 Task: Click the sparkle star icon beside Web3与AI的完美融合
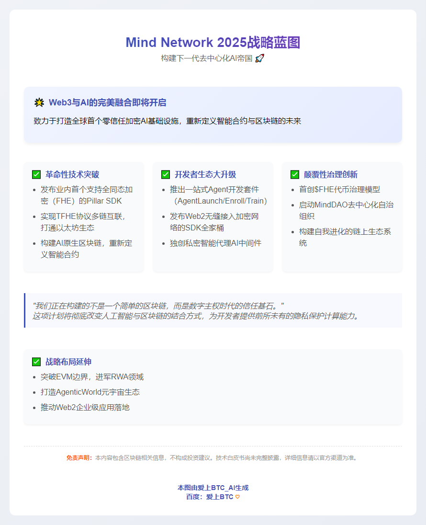(x=39, y=103)
